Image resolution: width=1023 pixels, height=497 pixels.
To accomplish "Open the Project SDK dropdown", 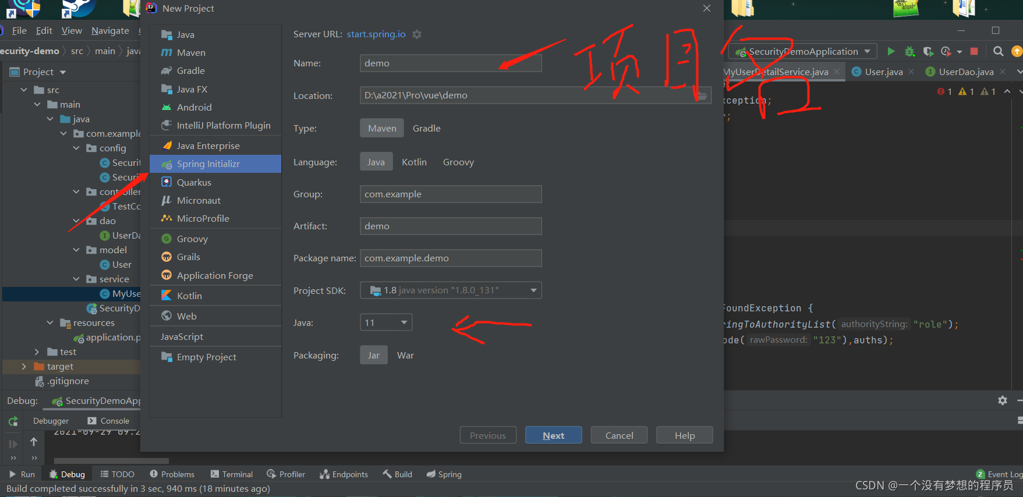I will [x=451, y=290].
